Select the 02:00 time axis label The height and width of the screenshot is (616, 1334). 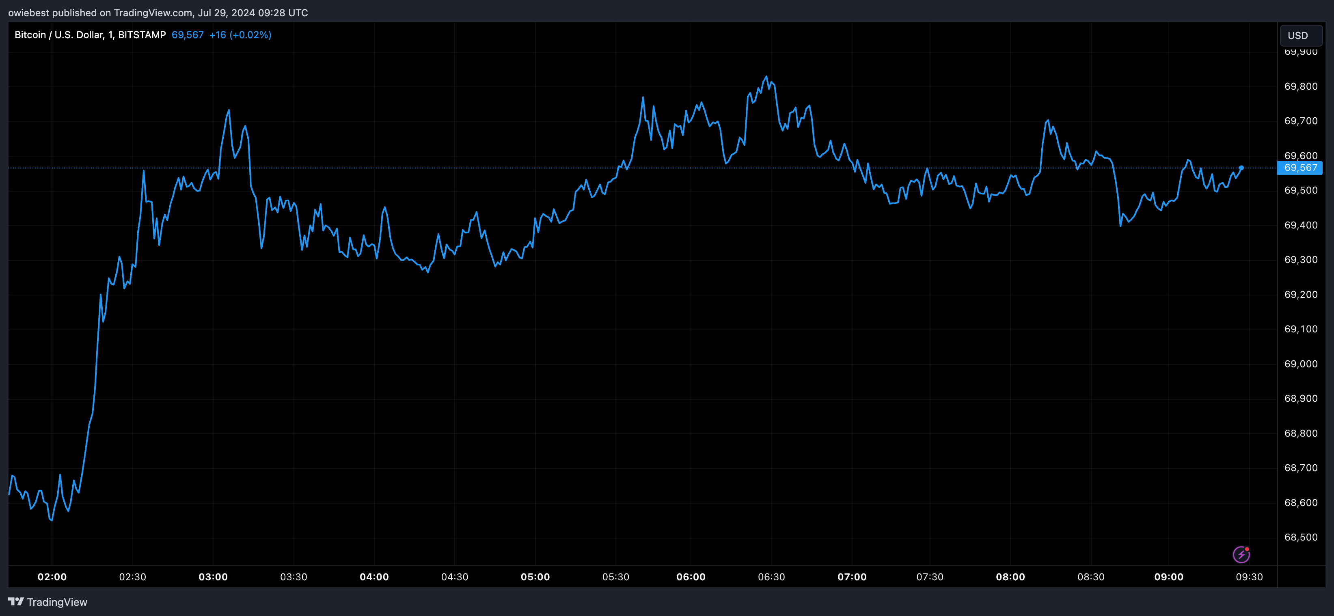52,577
